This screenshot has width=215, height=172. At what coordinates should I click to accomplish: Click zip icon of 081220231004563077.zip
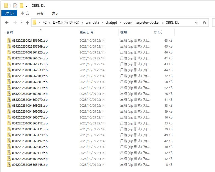[9, 117]
